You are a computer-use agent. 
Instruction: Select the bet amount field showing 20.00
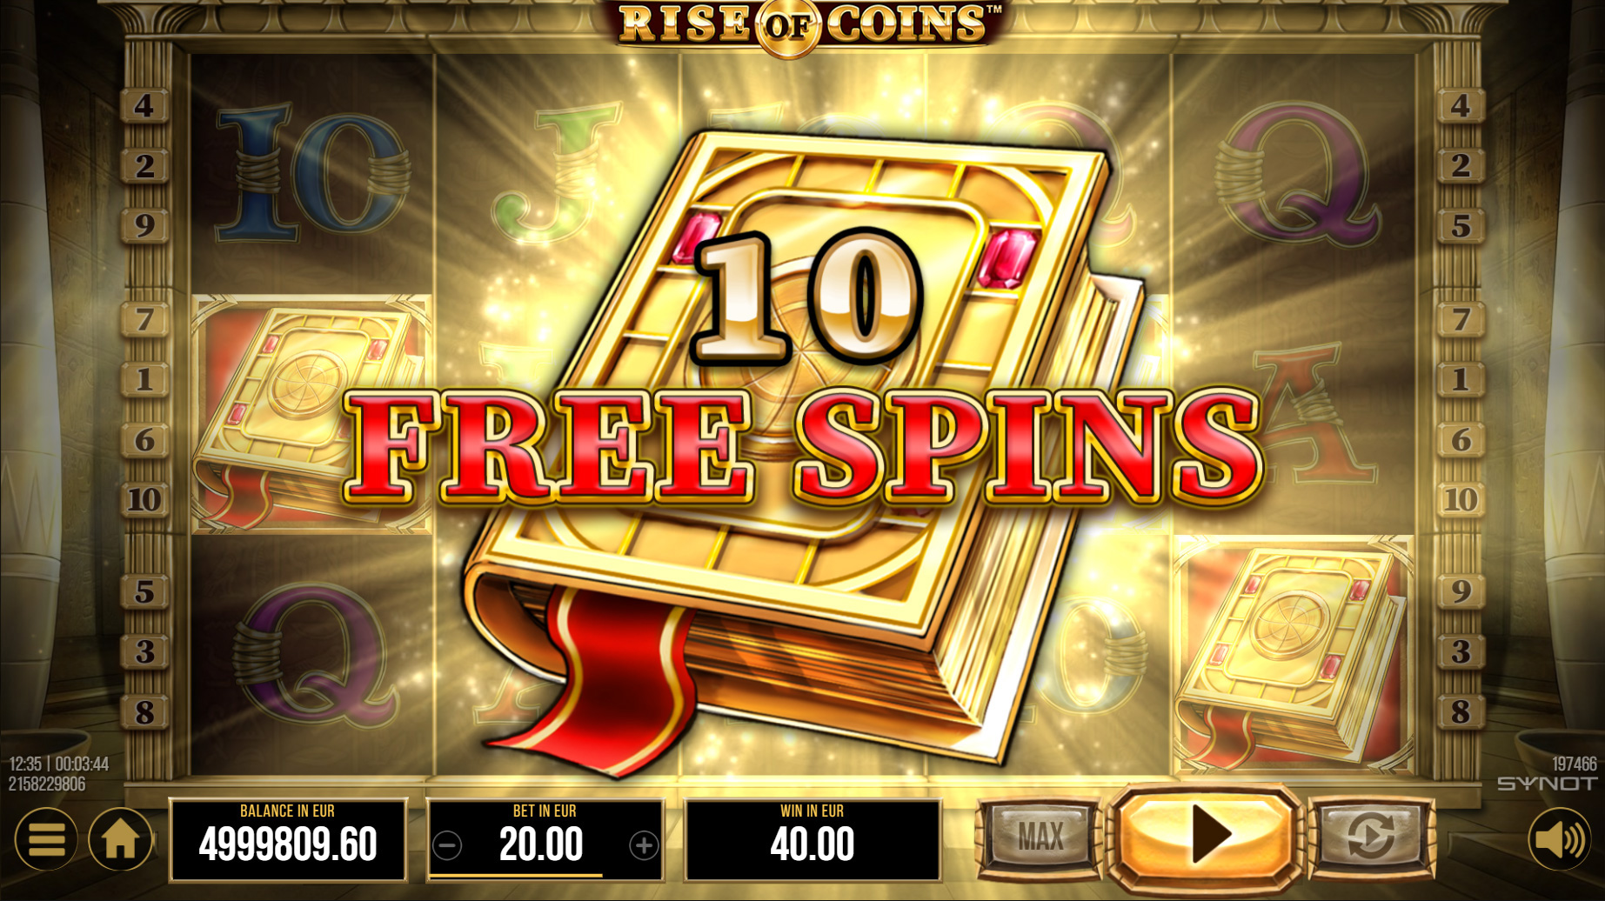point(545,840)
